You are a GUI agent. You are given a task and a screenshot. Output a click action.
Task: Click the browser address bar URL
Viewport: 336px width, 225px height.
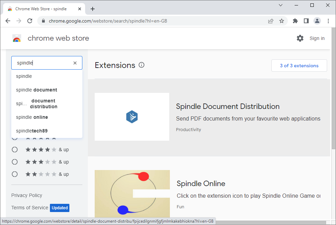point(108,21)
